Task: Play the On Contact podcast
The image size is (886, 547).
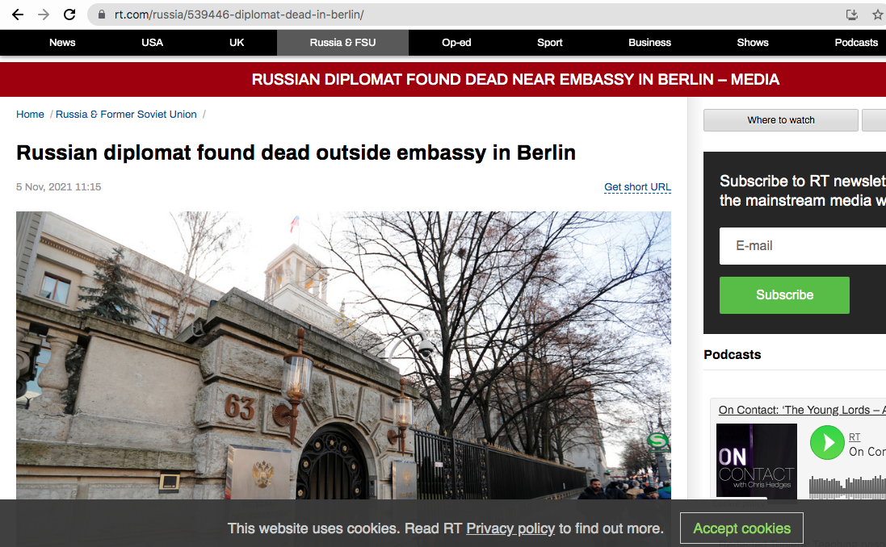Action: [827, 443]
